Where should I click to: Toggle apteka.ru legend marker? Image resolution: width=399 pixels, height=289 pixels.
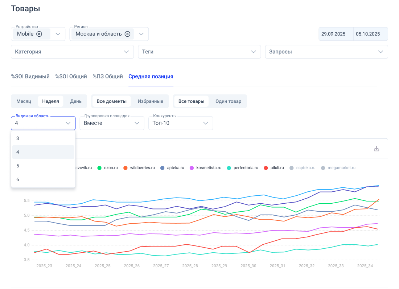click(172, 168)
